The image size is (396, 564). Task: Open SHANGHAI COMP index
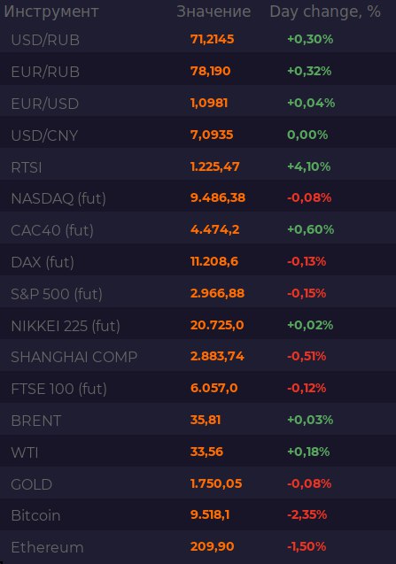pos(198,357)
